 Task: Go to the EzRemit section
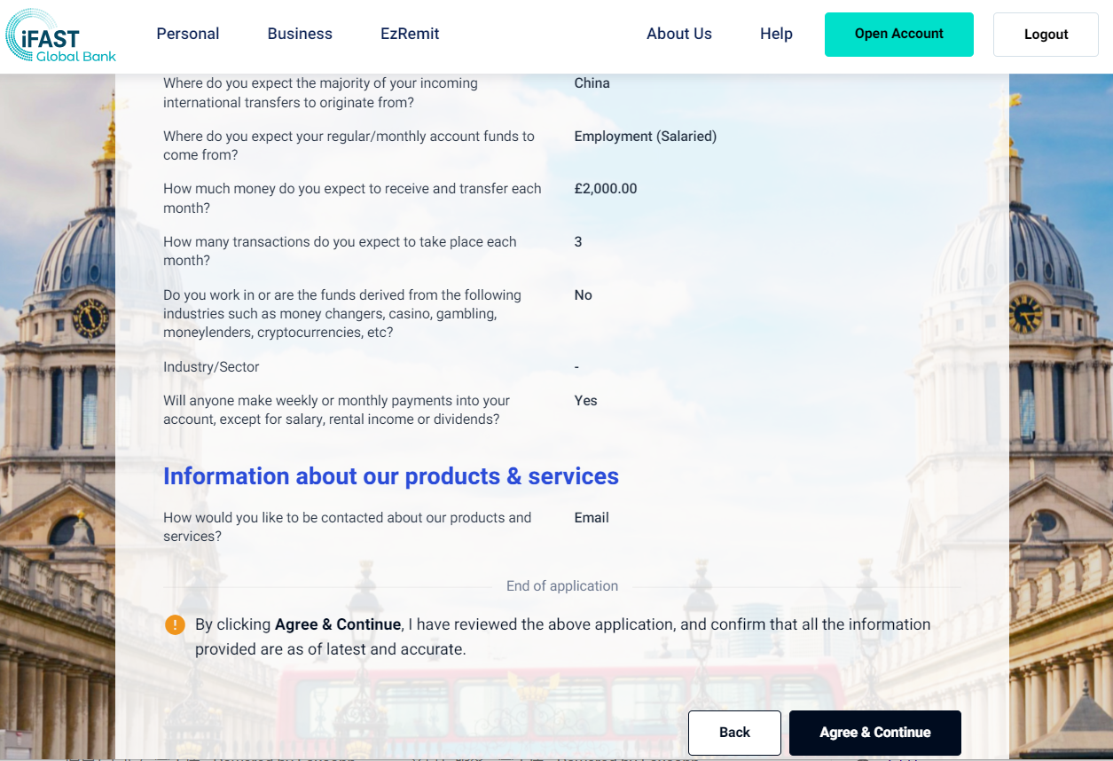tap(410, 34)
